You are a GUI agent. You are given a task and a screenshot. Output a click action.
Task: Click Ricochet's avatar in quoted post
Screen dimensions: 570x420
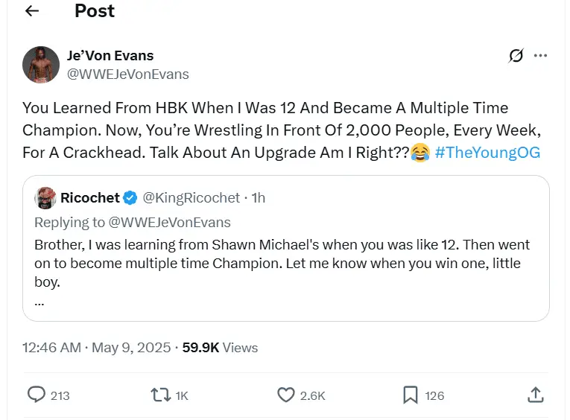(x=46, y=197)
